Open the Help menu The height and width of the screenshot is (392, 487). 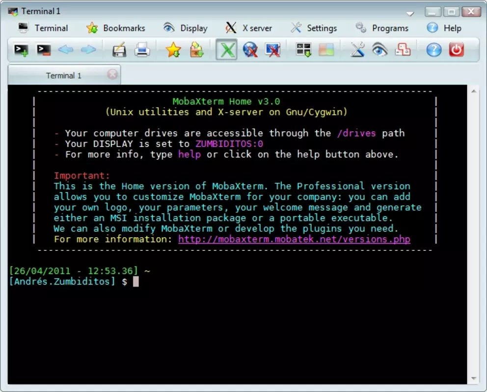pyautogui.click(x=444, y=28)
